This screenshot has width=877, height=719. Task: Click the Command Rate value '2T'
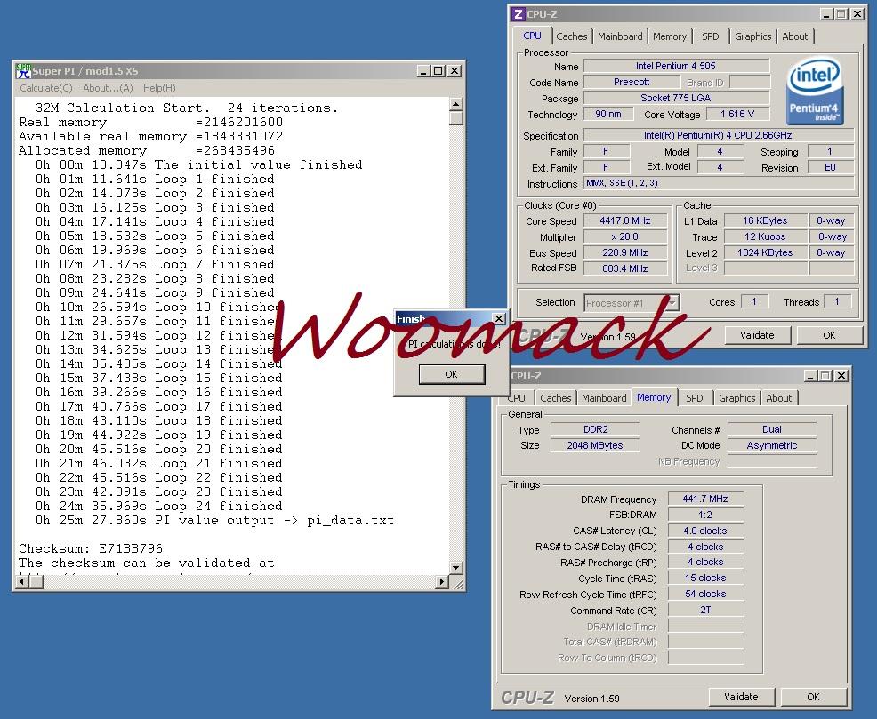coord(705,610)
